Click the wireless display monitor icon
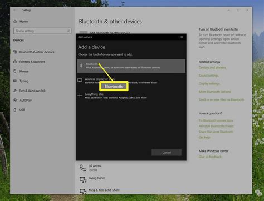 [80, 80]
